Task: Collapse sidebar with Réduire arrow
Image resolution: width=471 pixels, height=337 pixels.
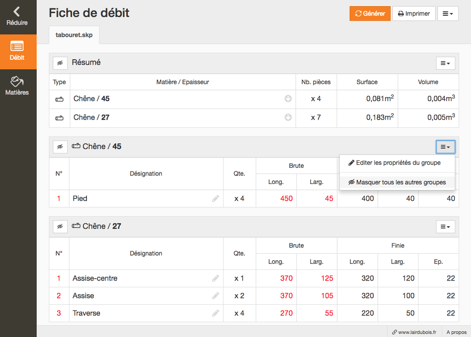Action: [x=17, y=17]
